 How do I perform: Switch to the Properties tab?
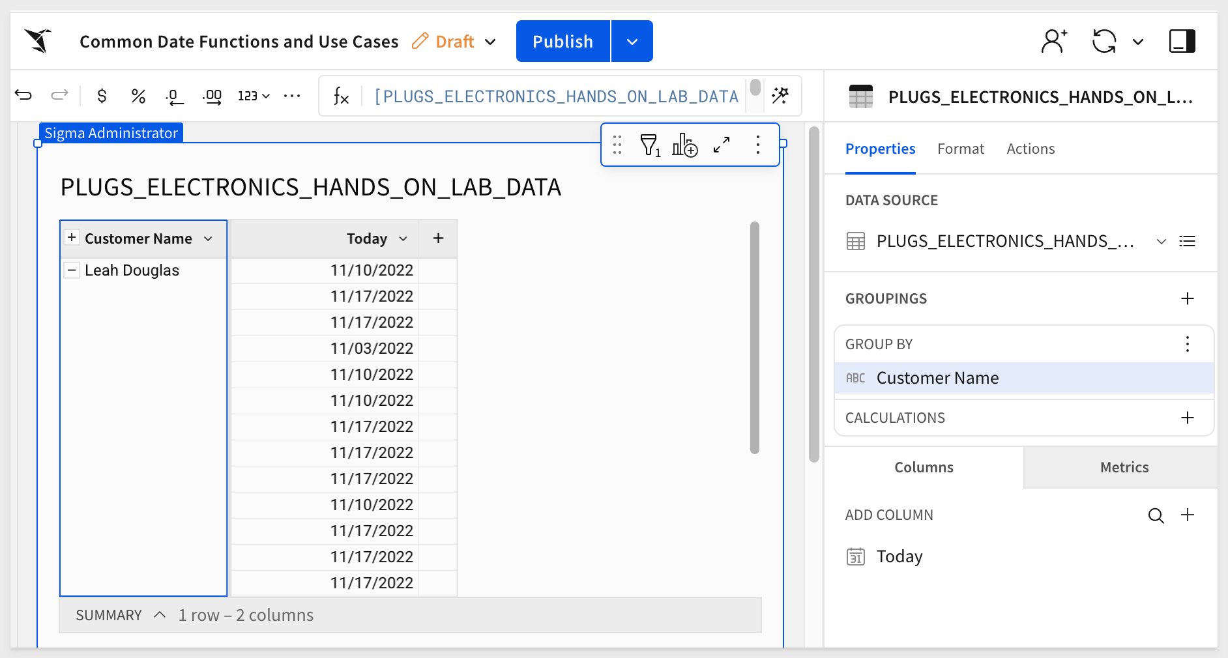pos(880,149)
